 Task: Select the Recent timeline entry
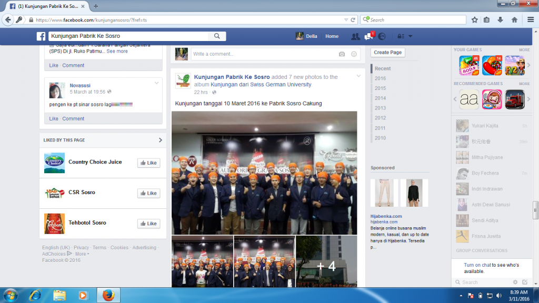(x=383, y=68)
